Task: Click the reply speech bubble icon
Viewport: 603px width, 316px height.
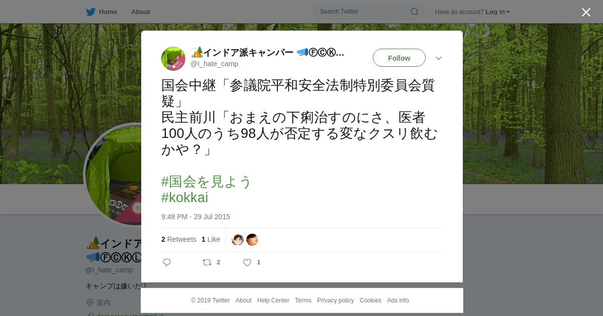Action: (167, 262)
